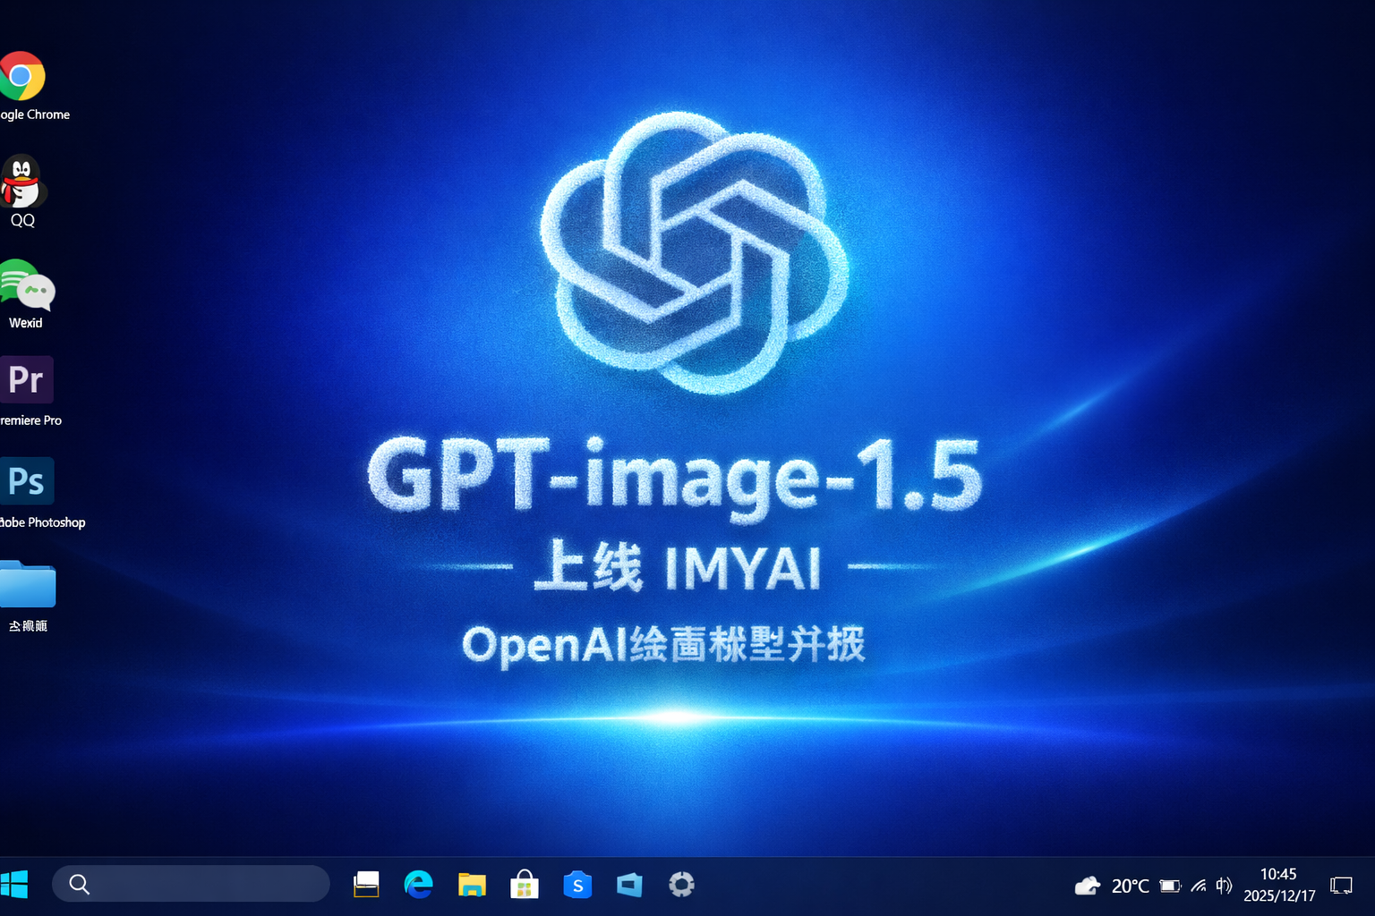The height and width of the screenshot is (916, 1375).
Task: Click the 20°C temperature reading
Action: pos(1130,886)
